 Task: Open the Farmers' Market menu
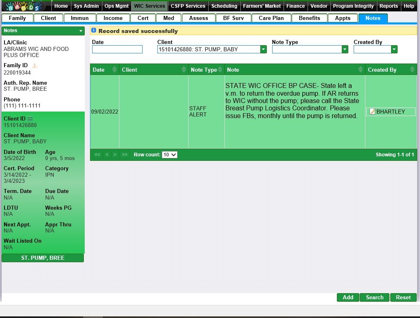tap(262, 6)
